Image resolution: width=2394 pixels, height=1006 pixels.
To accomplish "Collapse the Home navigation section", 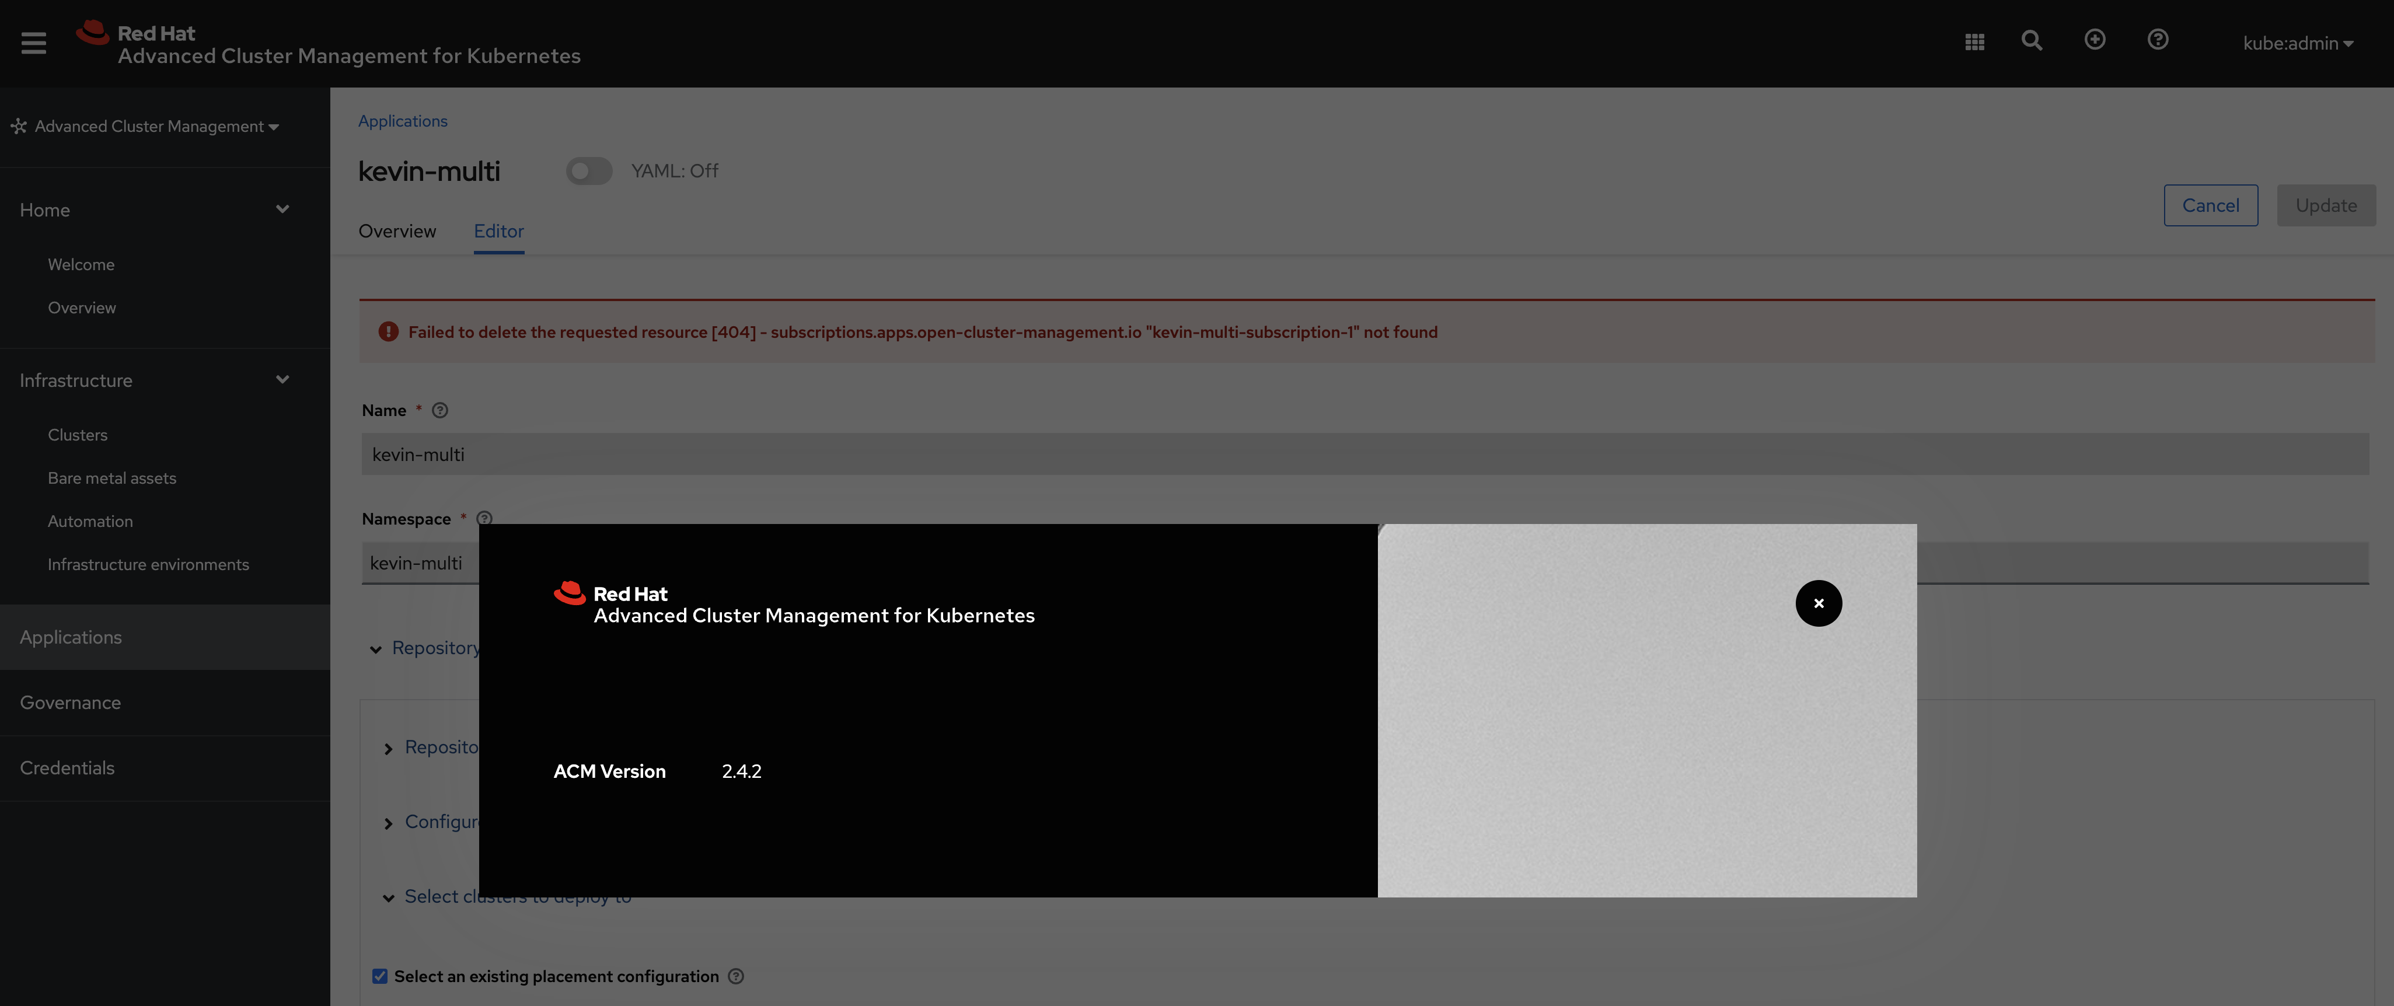I will click(x=281, y=209).
